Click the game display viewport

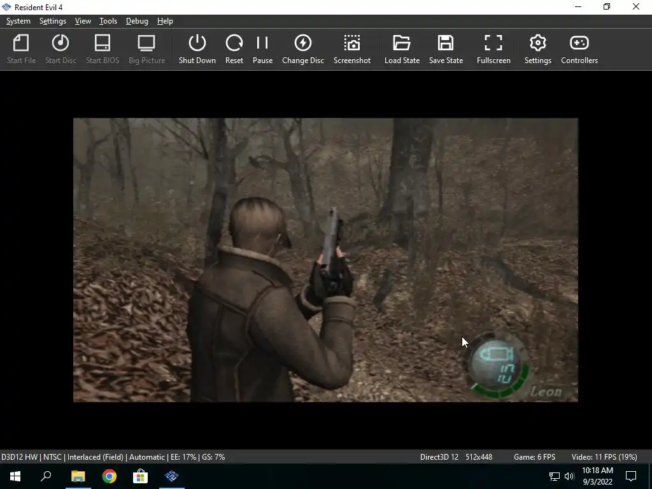pos(325,260)
